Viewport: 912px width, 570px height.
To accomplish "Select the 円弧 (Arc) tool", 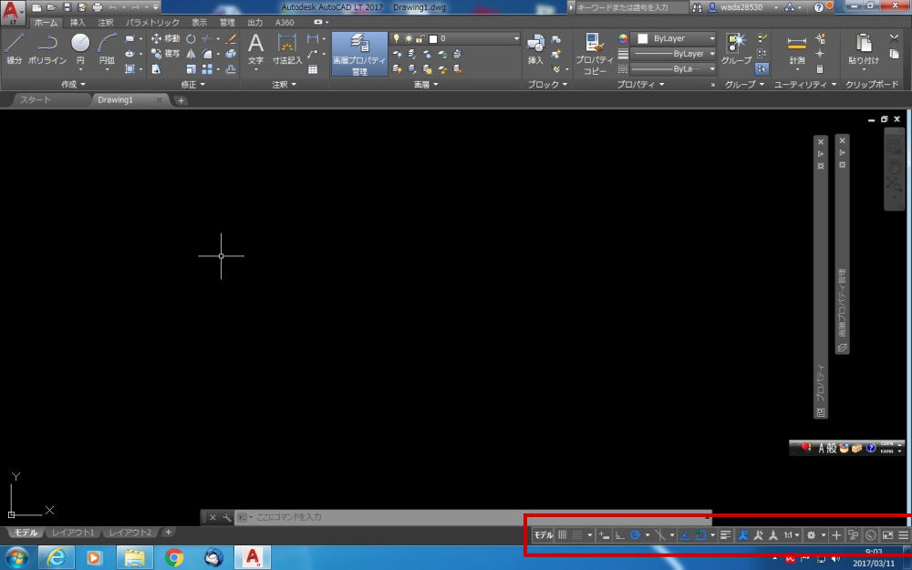I will 107,48.
